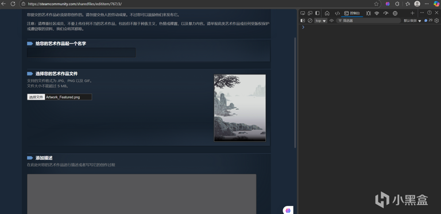Click the 选择您的艺术作品文件 heading

[x=56, y=74]
